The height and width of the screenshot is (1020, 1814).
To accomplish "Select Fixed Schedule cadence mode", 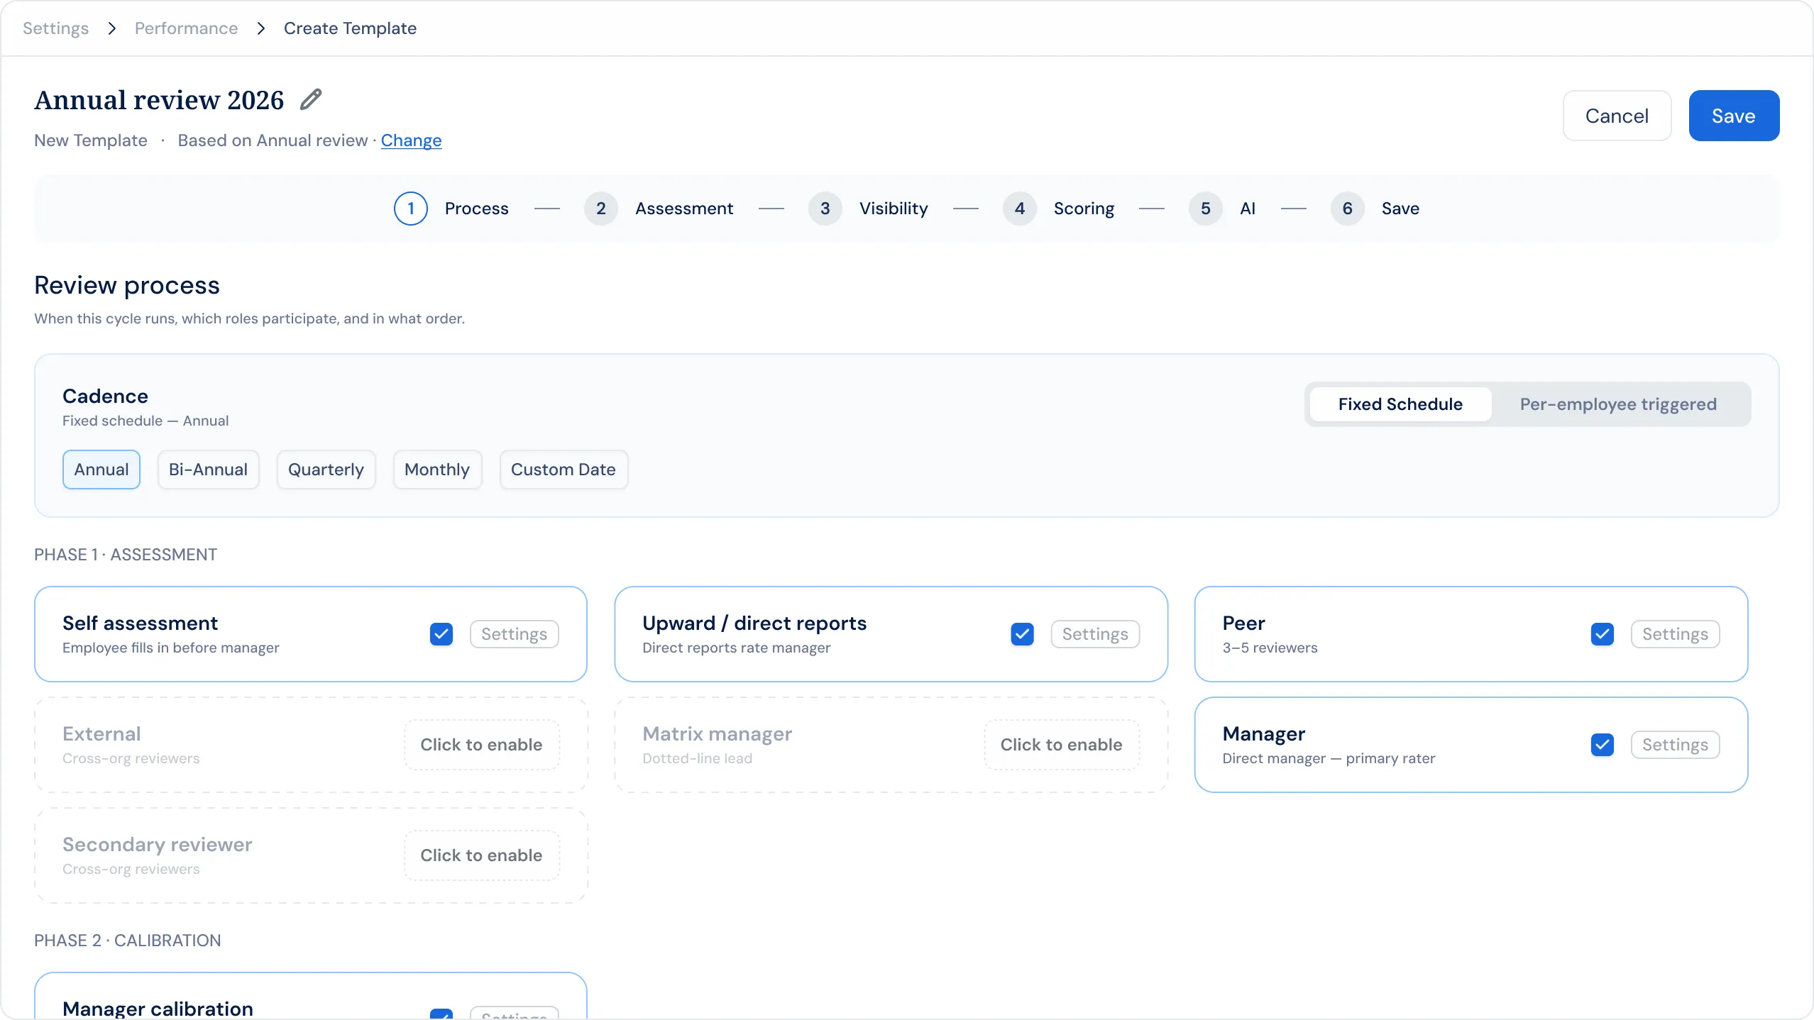I will pos(1400,404).
